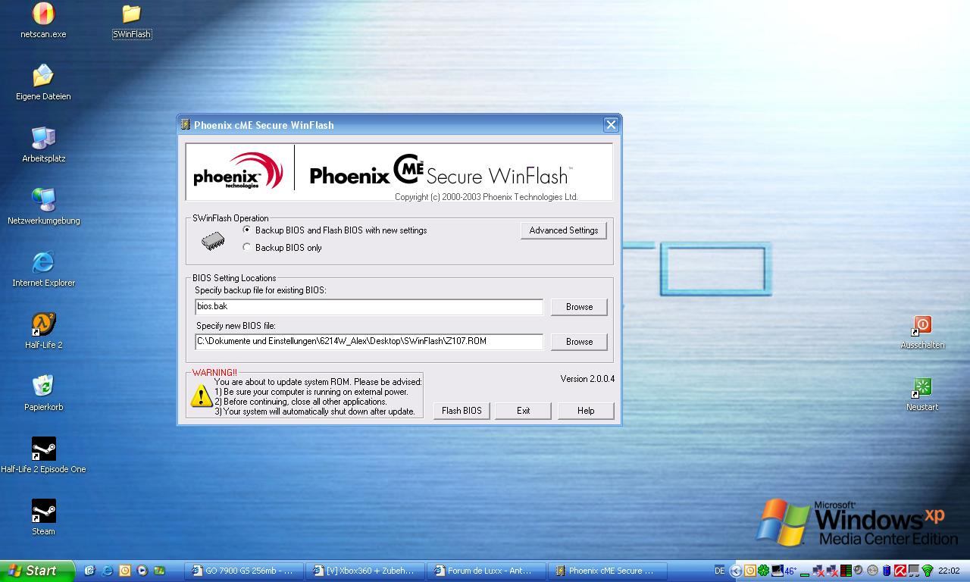Click the 46° temperature tray icon

pos(790,571)
